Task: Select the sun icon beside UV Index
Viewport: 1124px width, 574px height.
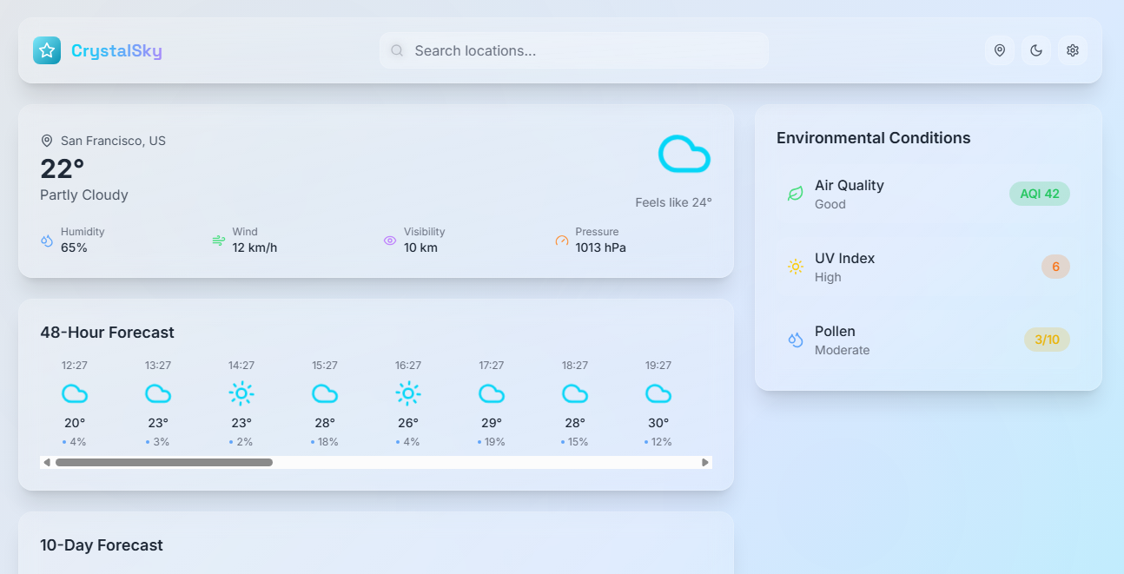Action: [795, 267]
